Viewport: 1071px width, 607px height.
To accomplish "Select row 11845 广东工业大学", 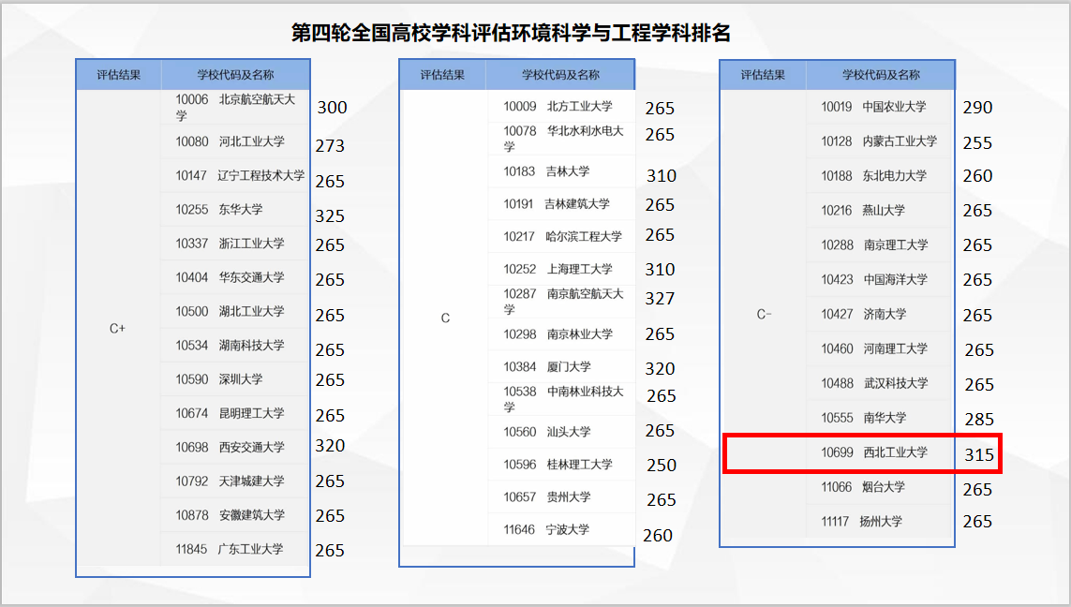I will point(235,549).
